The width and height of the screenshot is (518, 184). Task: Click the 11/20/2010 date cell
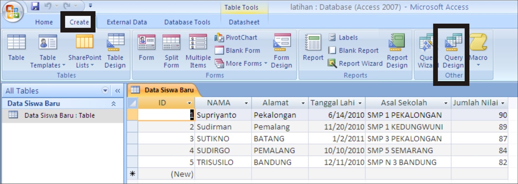[x=337, y=127]
